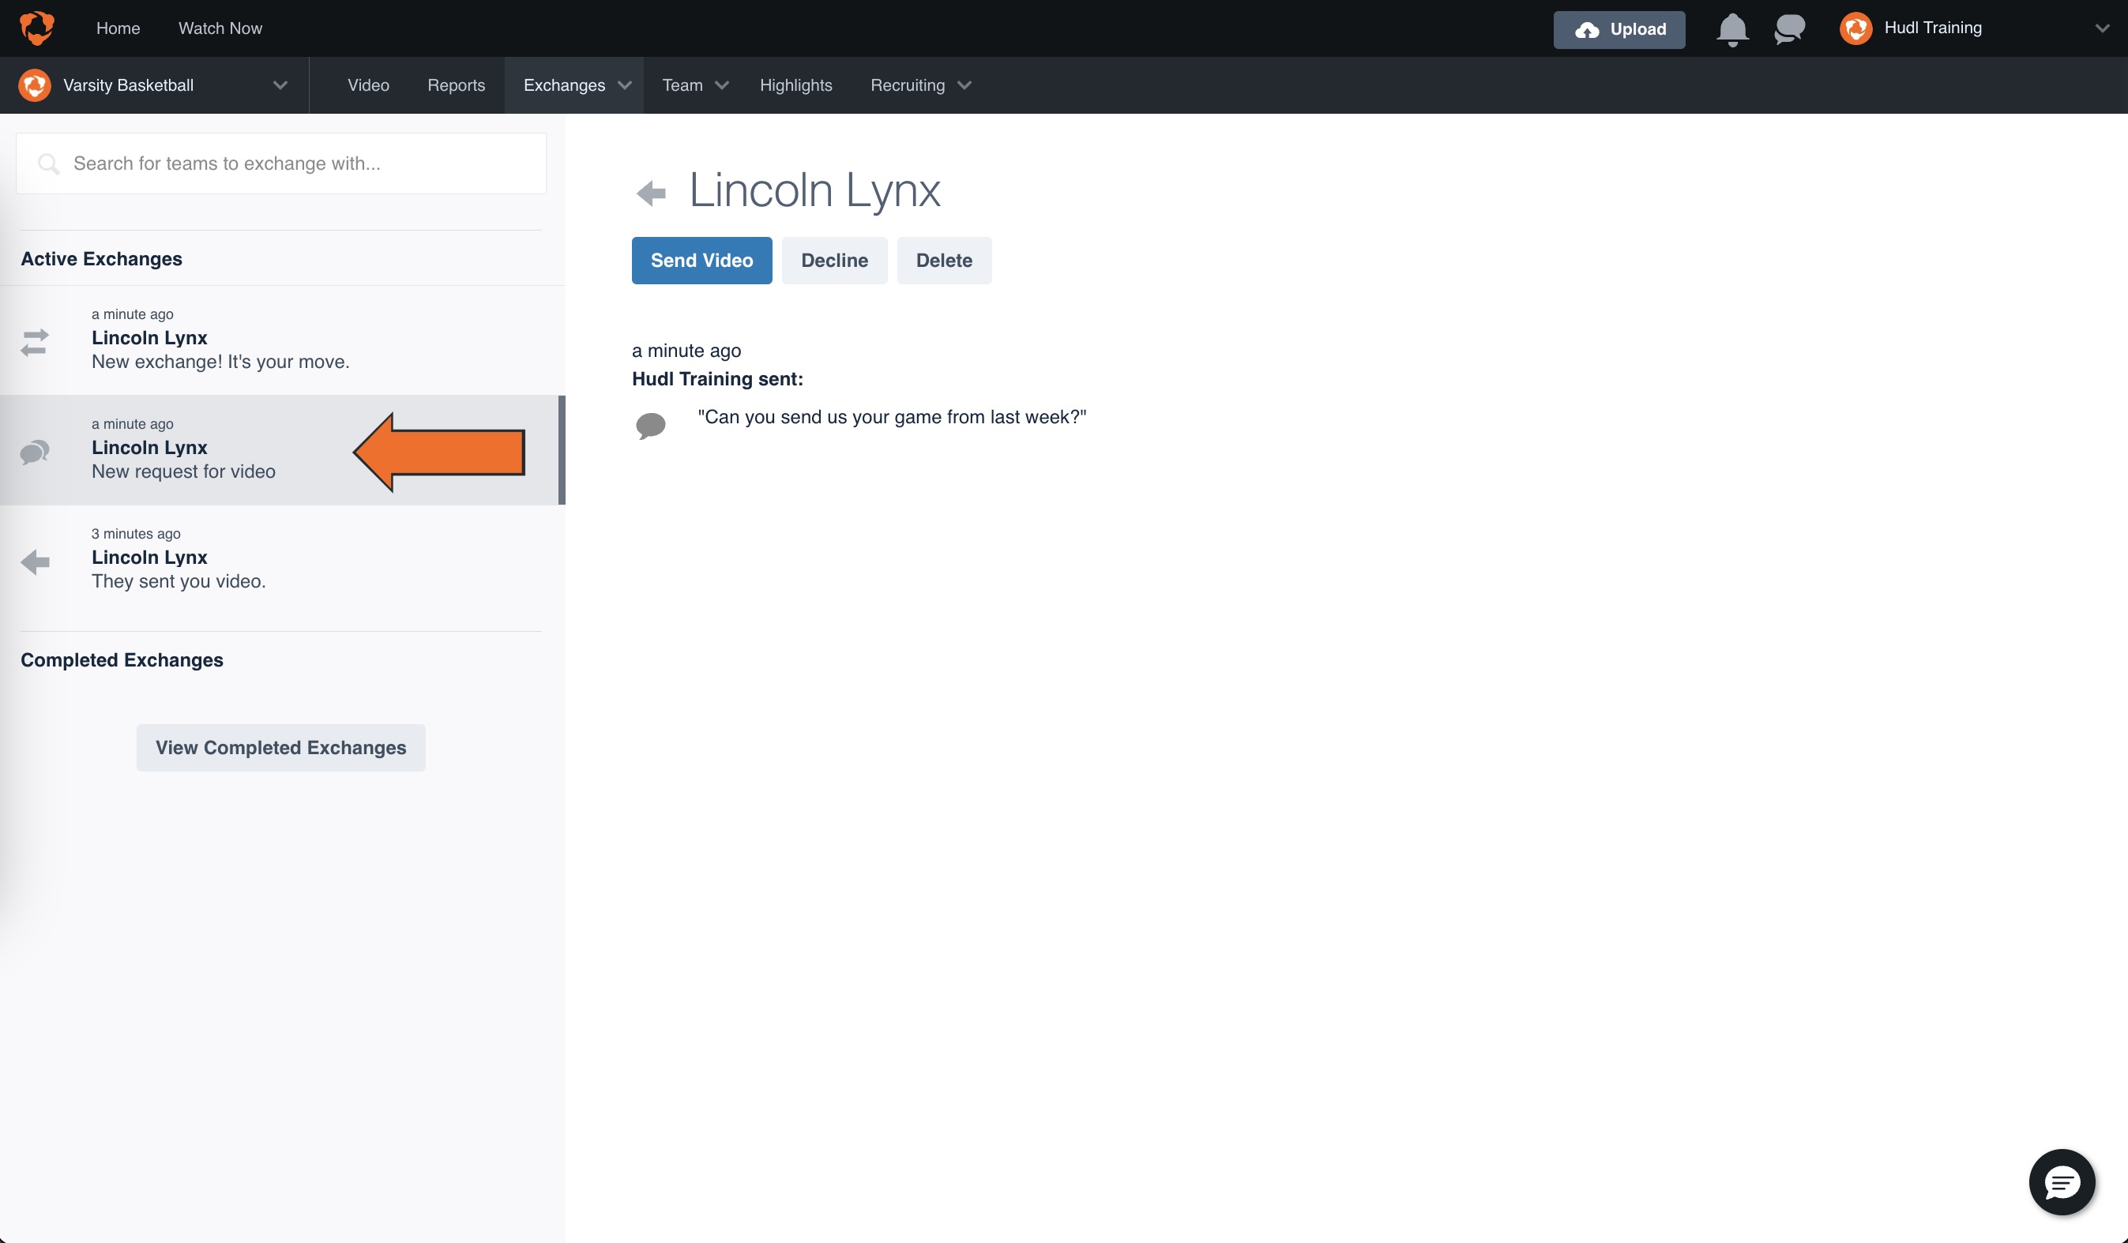
Task: Go to the Video tab
Action: pos(368,85)
